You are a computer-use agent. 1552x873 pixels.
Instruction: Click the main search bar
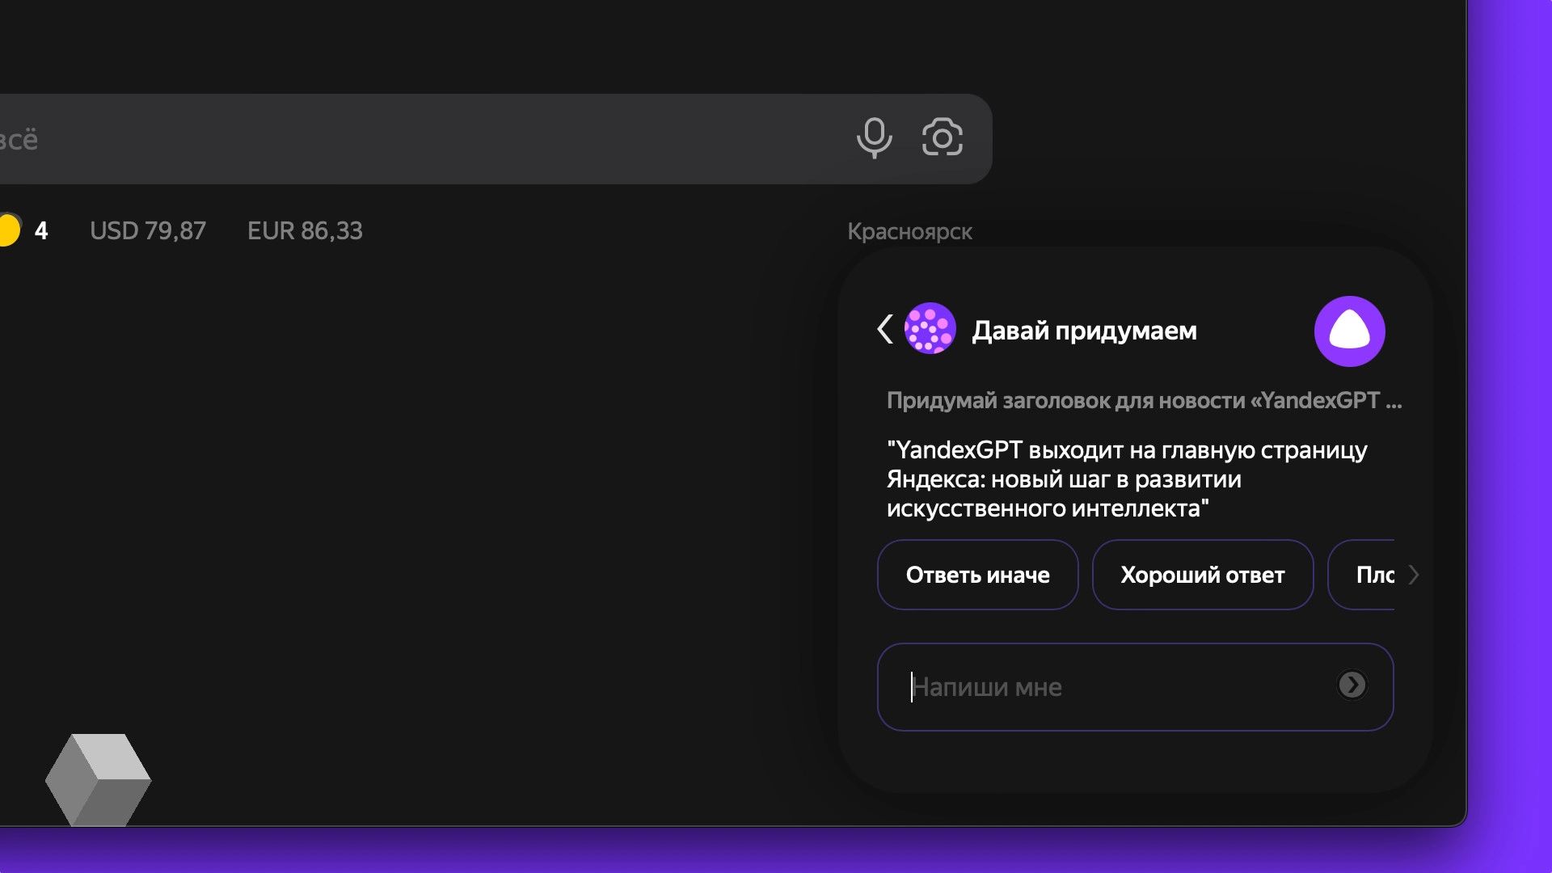coord(485,138)
